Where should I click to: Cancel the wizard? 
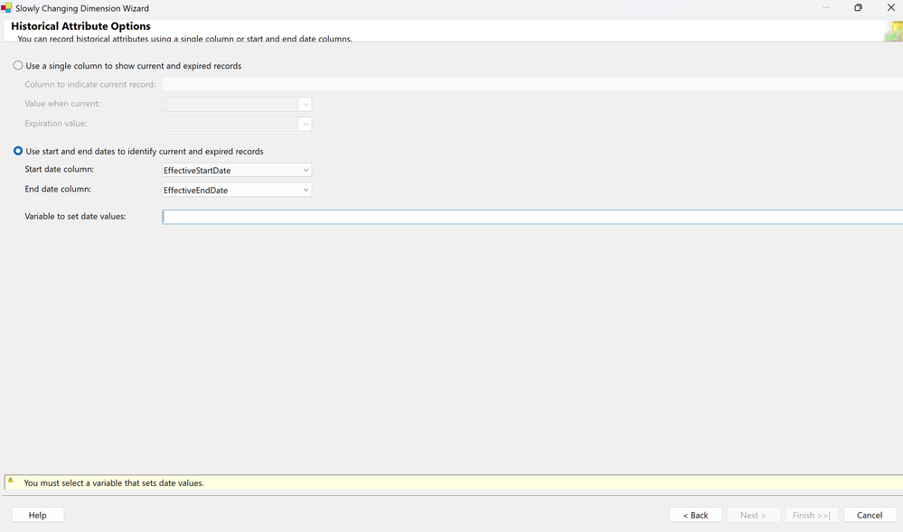[x=870, y=515]
